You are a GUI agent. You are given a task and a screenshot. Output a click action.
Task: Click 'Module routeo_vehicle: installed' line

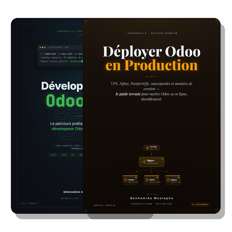pos(61,61)
